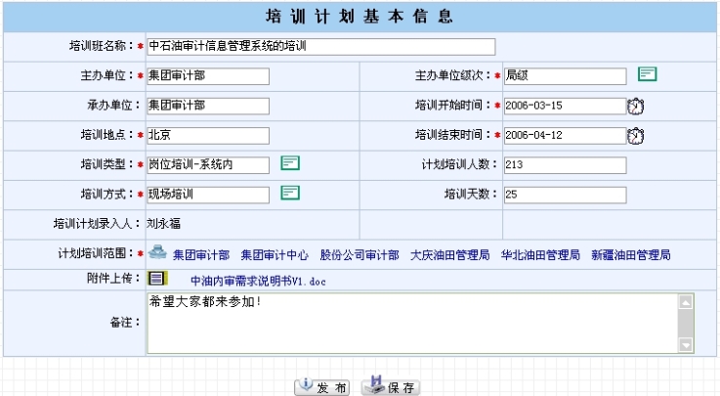
Task: Select the 集团审计中心 link
Action: coord(275,255)
